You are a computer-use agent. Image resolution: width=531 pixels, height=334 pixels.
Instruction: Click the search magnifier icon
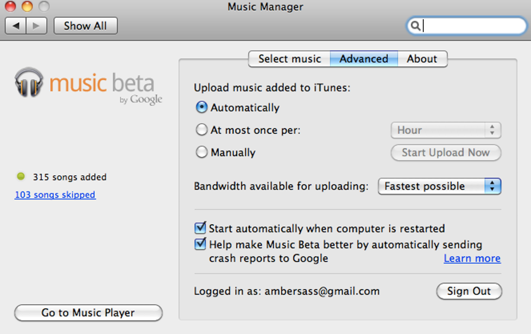coord(415,25)
